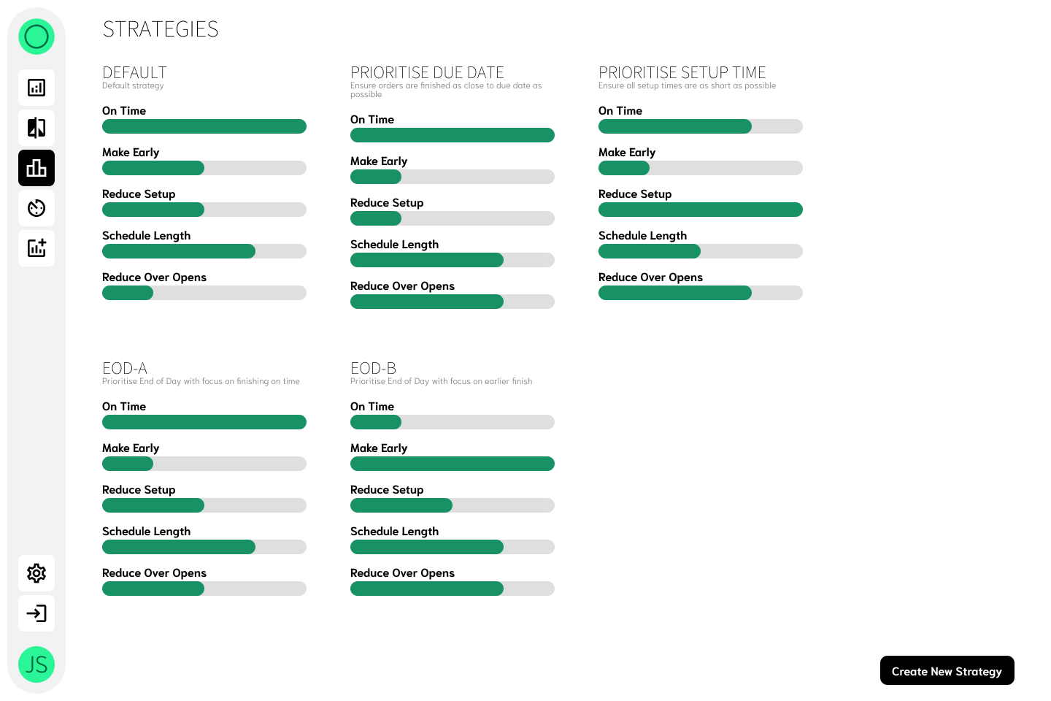Click the Schedule Length bar in PRIORITISE DUE DATE
This screenshot has width=1051, height=701.
[453, 260]
